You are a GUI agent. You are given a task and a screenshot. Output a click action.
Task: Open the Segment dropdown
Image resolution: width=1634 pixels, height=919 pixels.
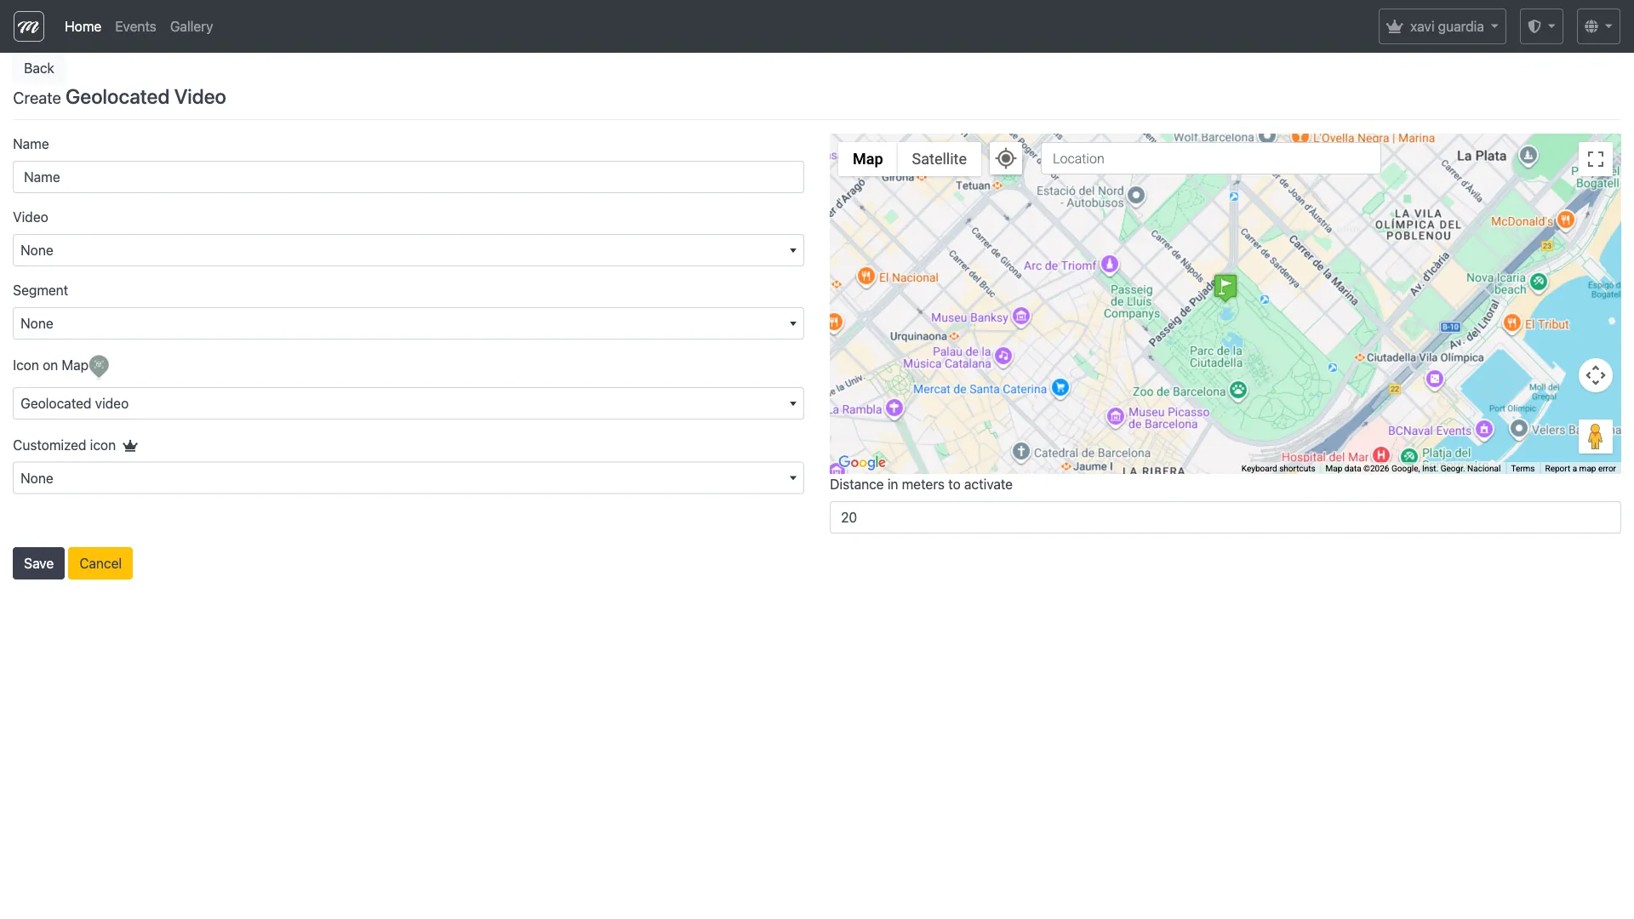408,323
